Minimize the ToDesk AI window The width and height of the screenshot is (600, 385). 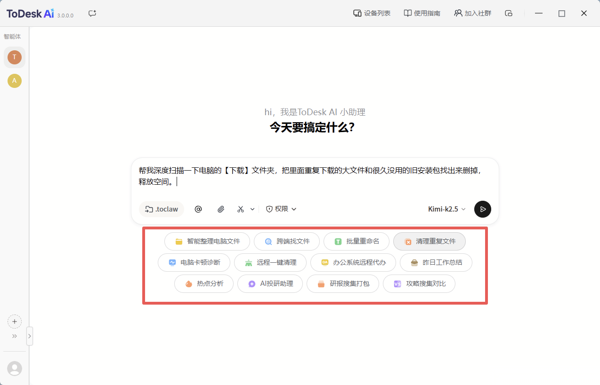pos(539,13)
